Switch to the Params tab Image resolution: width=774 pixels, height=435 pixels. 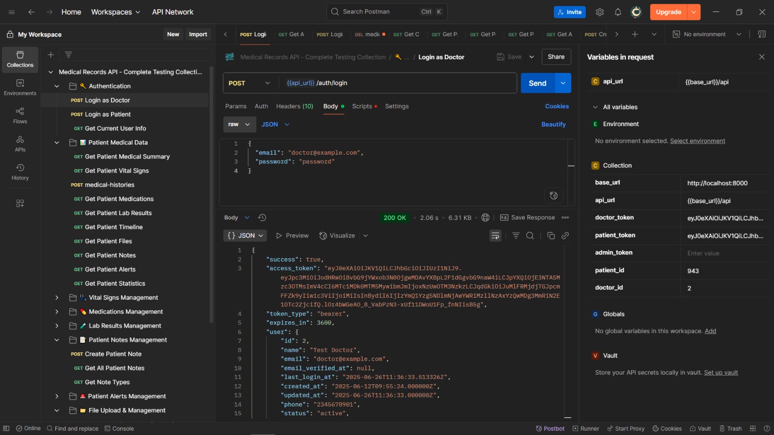pyautogui.click(x=236, y=106)
